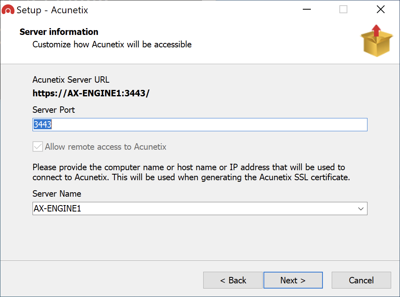
Task: Toggle Allow remote access checkbox
Action: pos(38,147)
